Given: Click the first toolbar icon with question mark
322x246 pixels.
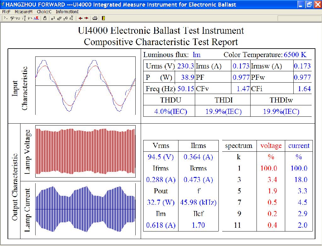Looking at the screenshot, I should pyautogui.click(x=6, y=18).
